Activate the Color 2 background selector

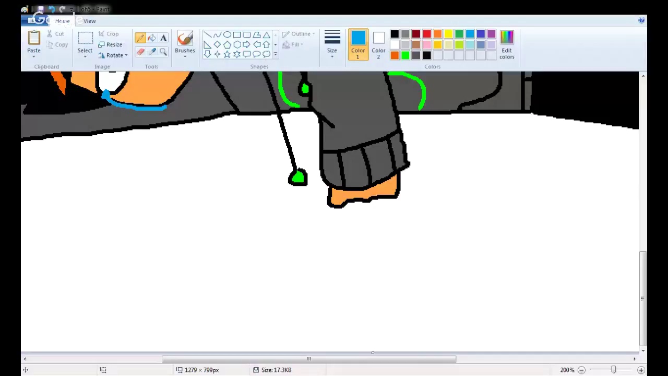(378, 44)
